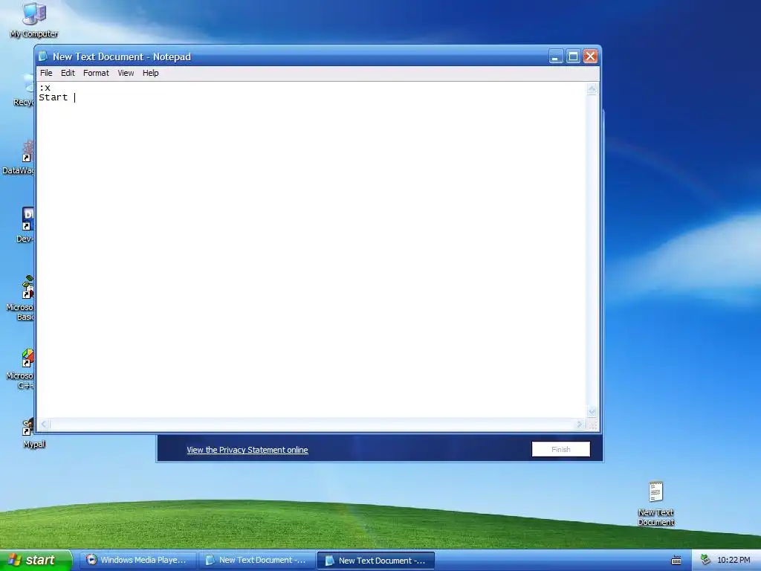Click the on-screen keyboard tray icon
This screenshot has width=761, height=571.
676,561
